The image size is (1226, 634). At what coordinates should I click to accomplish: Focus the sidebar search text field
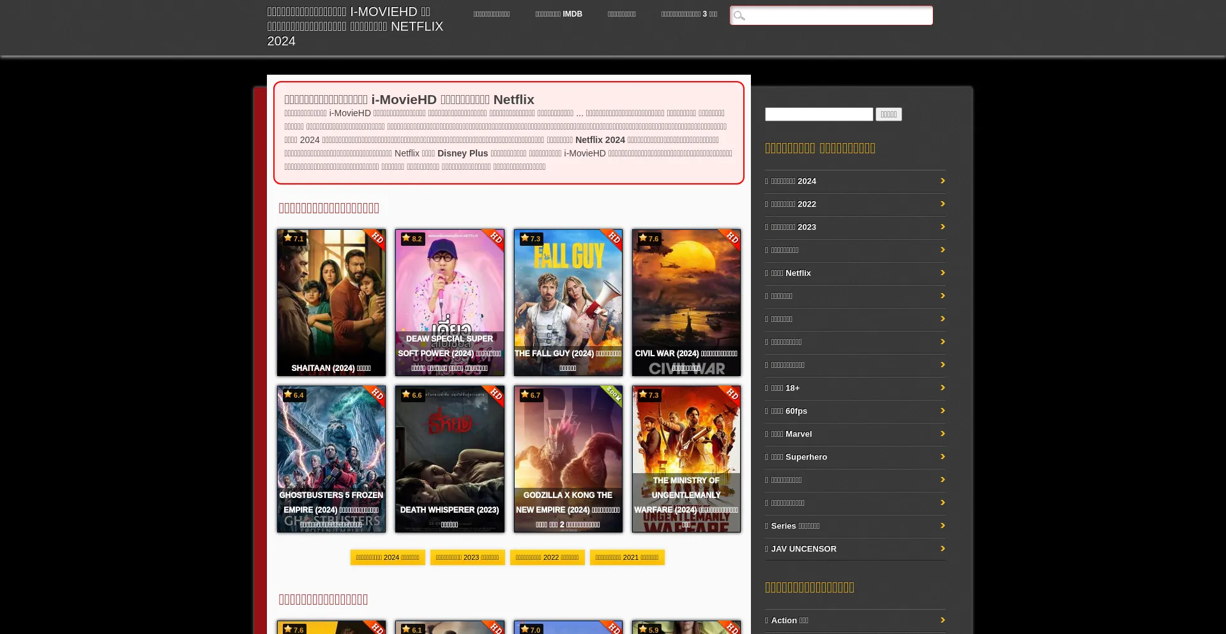coord(819,114)
